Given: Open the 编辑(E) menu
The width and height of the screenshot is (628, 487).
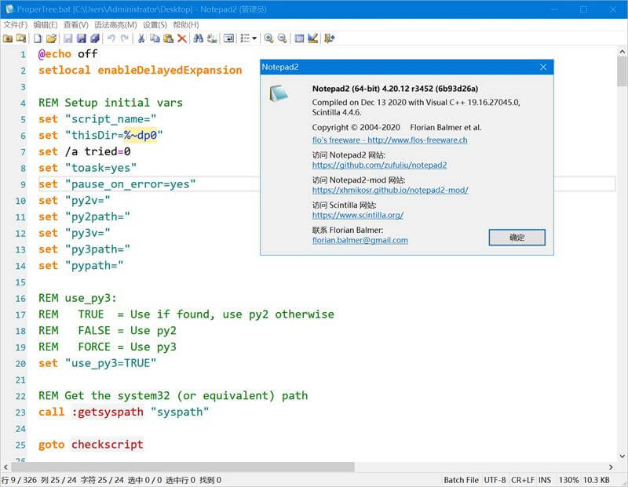Looking at the screenshot, I should point(46,25).
